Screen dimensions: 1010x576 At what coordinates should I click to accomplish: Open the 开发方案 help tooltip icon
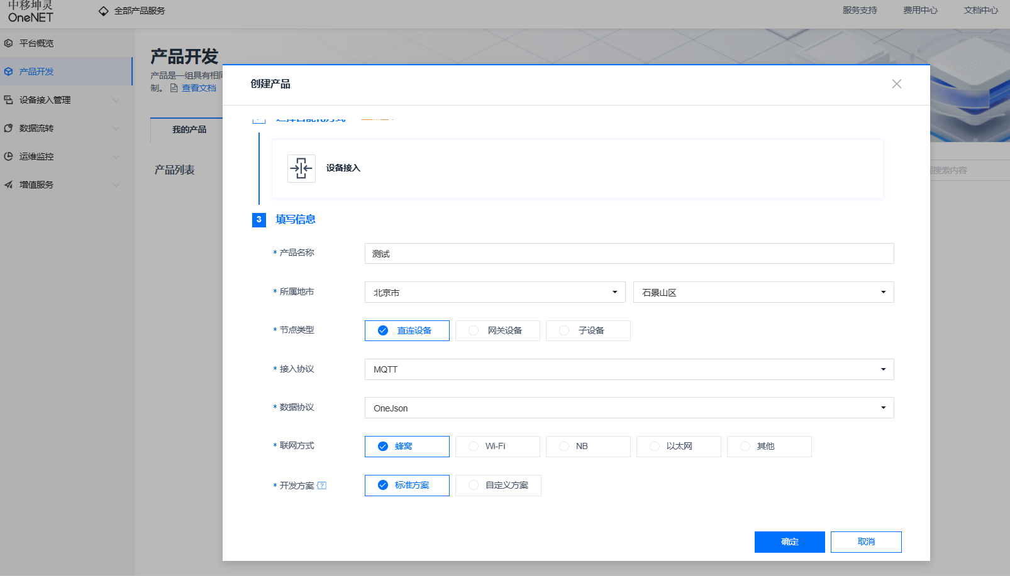click(x=323, y=485)
